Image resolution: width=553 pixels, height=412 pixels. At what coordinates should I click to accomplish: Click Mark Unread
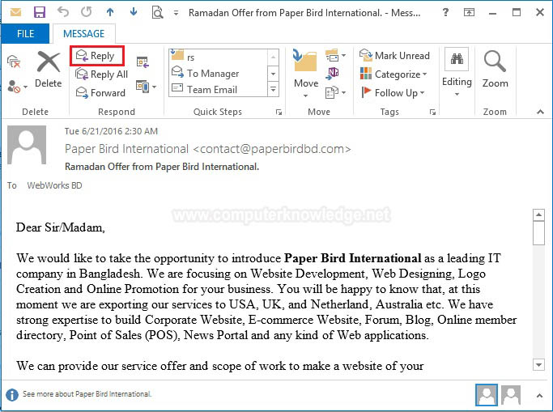coord(394,56)
